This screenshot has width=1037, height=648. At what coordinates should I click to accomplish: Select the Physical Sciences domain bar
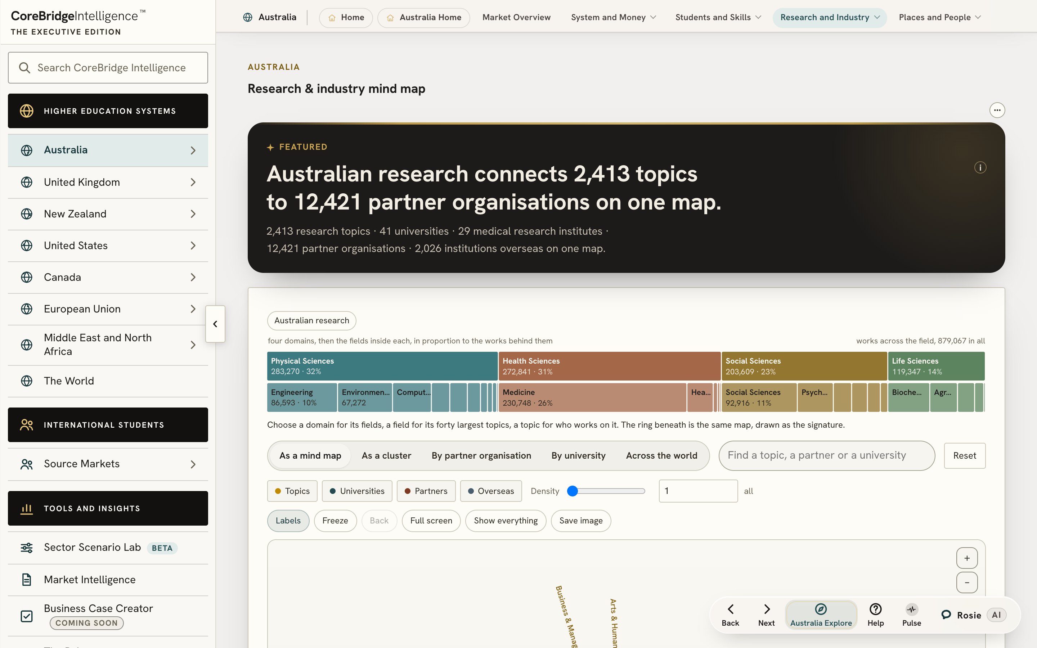382,366
